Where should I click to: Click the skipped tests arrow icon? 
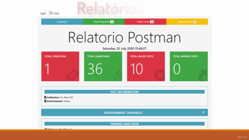203,75
